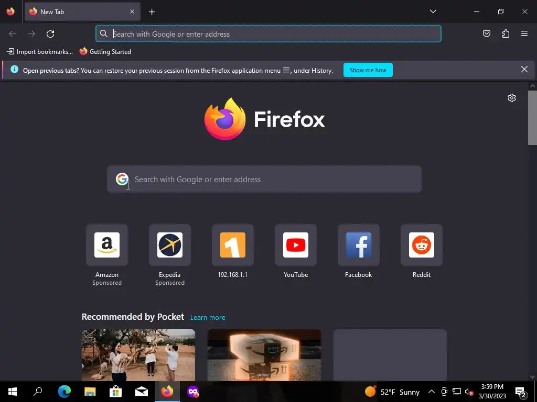Open Save to Pocket icon

pos(486,33)
